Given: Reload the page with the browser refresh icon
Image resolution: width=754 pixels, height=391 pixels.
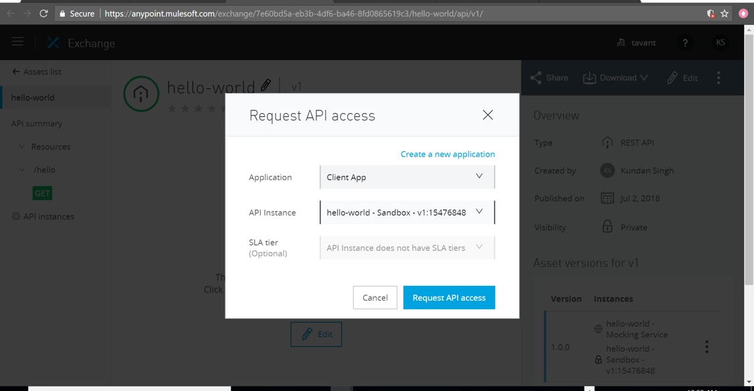Looking at the screenshot, I should coord(44,13).
